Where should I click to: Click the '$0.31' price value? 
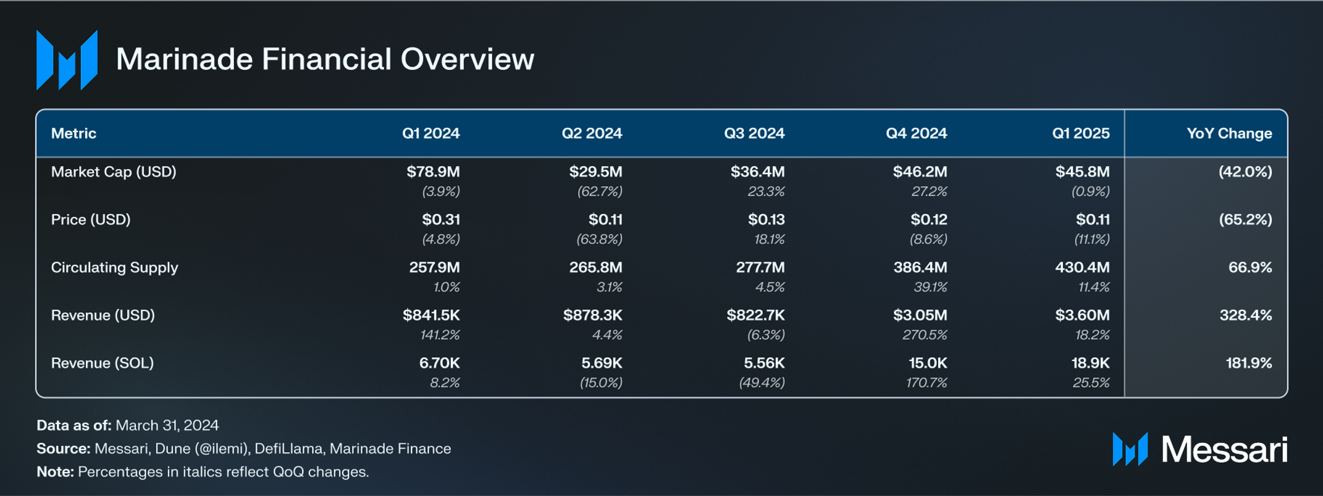click(441, 220)
